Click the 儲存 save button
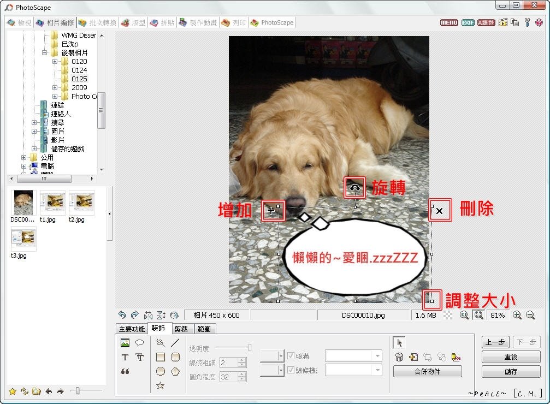 (x=511, y=371)
